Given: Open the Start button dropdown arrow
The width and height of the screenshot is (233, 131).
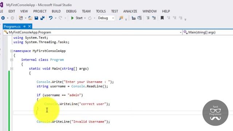Looking at the screenshot, I should click(x=85, y=18).
